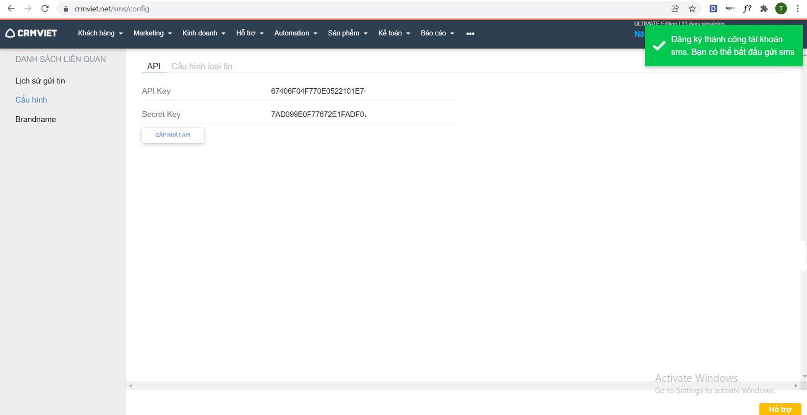
Task: Click the CRMVIET logo
Action: 31,33
